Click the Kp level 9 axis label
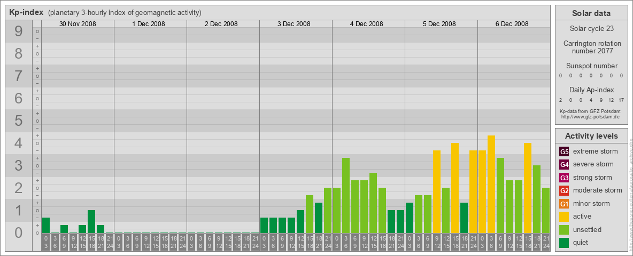 tap(19, 31)
